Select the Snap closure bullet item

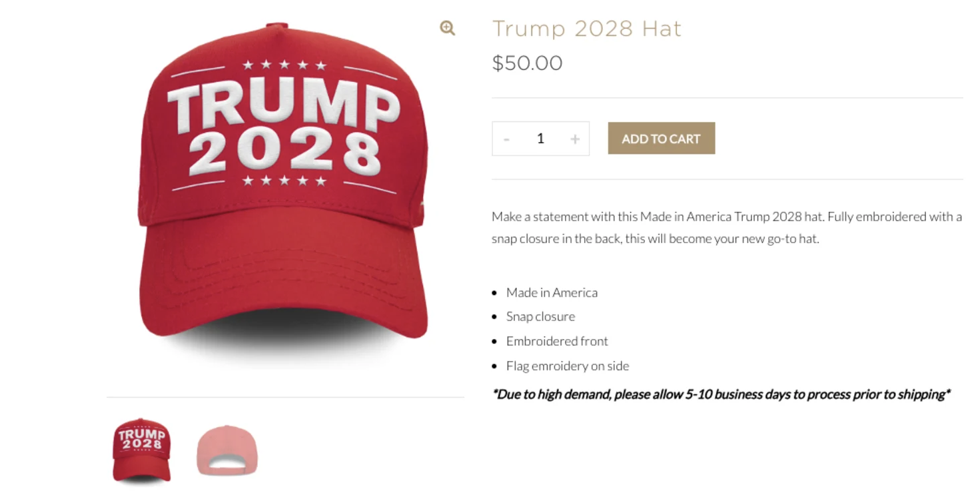[540, 316]
